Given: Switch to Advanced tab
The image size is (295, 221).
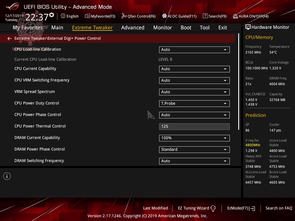Looking at the screenshot, I should 133,28.
